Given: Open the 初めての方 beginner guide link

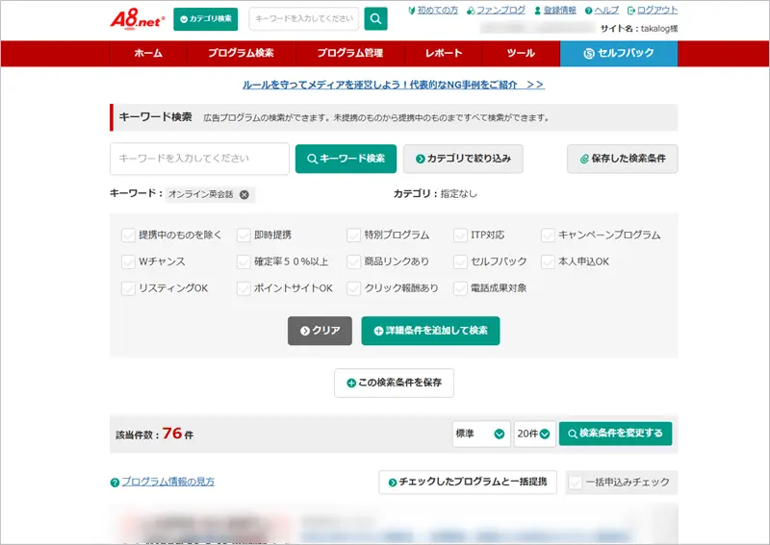Looking at the screenshot, I should (432, 10).
